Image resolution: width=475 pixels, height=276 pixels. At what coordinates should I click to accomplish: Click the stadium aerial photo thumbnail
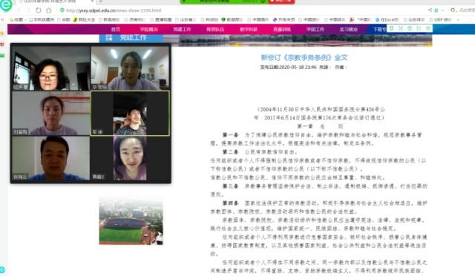tap(131, 221)
